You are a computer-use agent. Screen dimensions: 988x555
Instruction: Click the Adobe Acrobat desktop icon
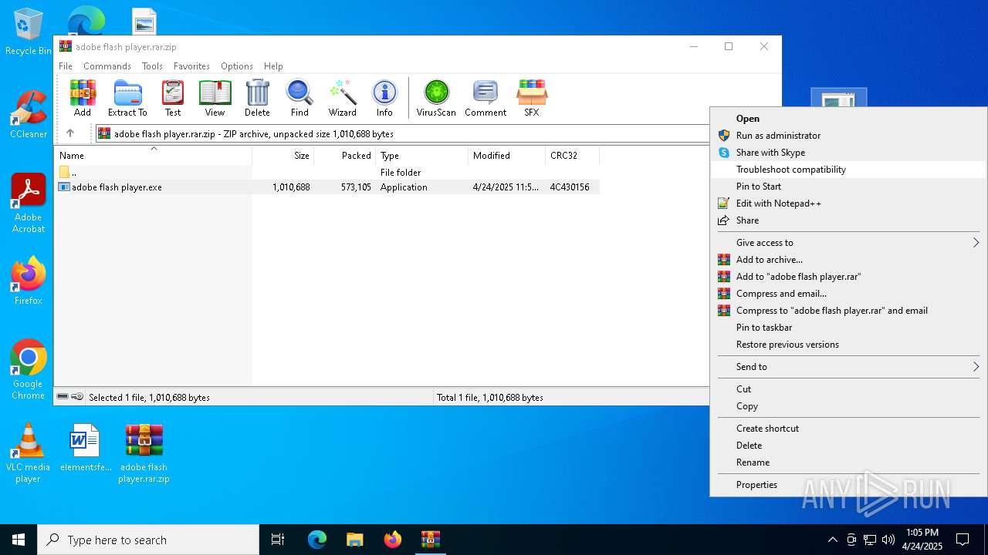[28, 203]
